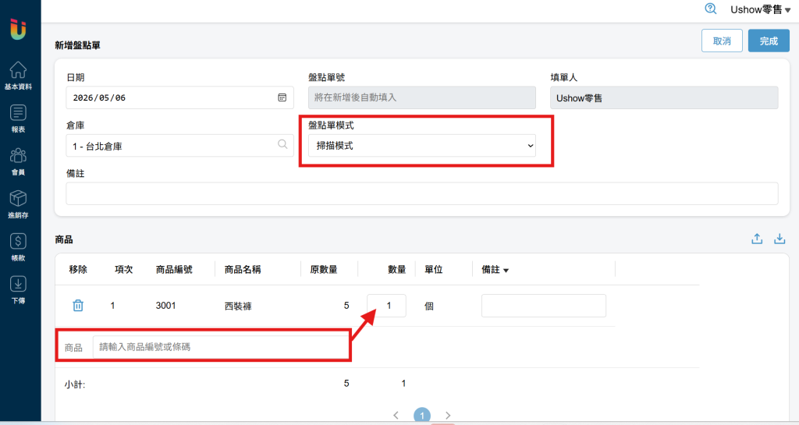799x425 pixels.
Task: Open the 基本資料 home section
Action: click(19, 76)
